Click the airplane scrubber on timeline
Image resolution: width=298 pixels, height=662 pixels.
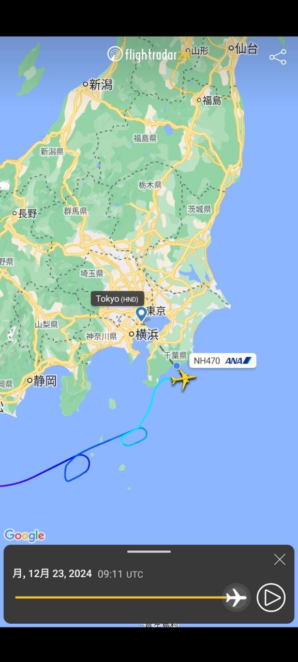236,597
